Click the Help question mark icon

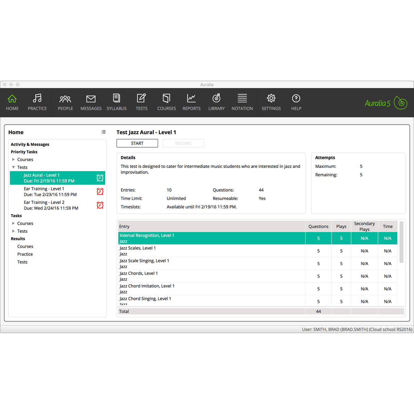pos(296,99)
